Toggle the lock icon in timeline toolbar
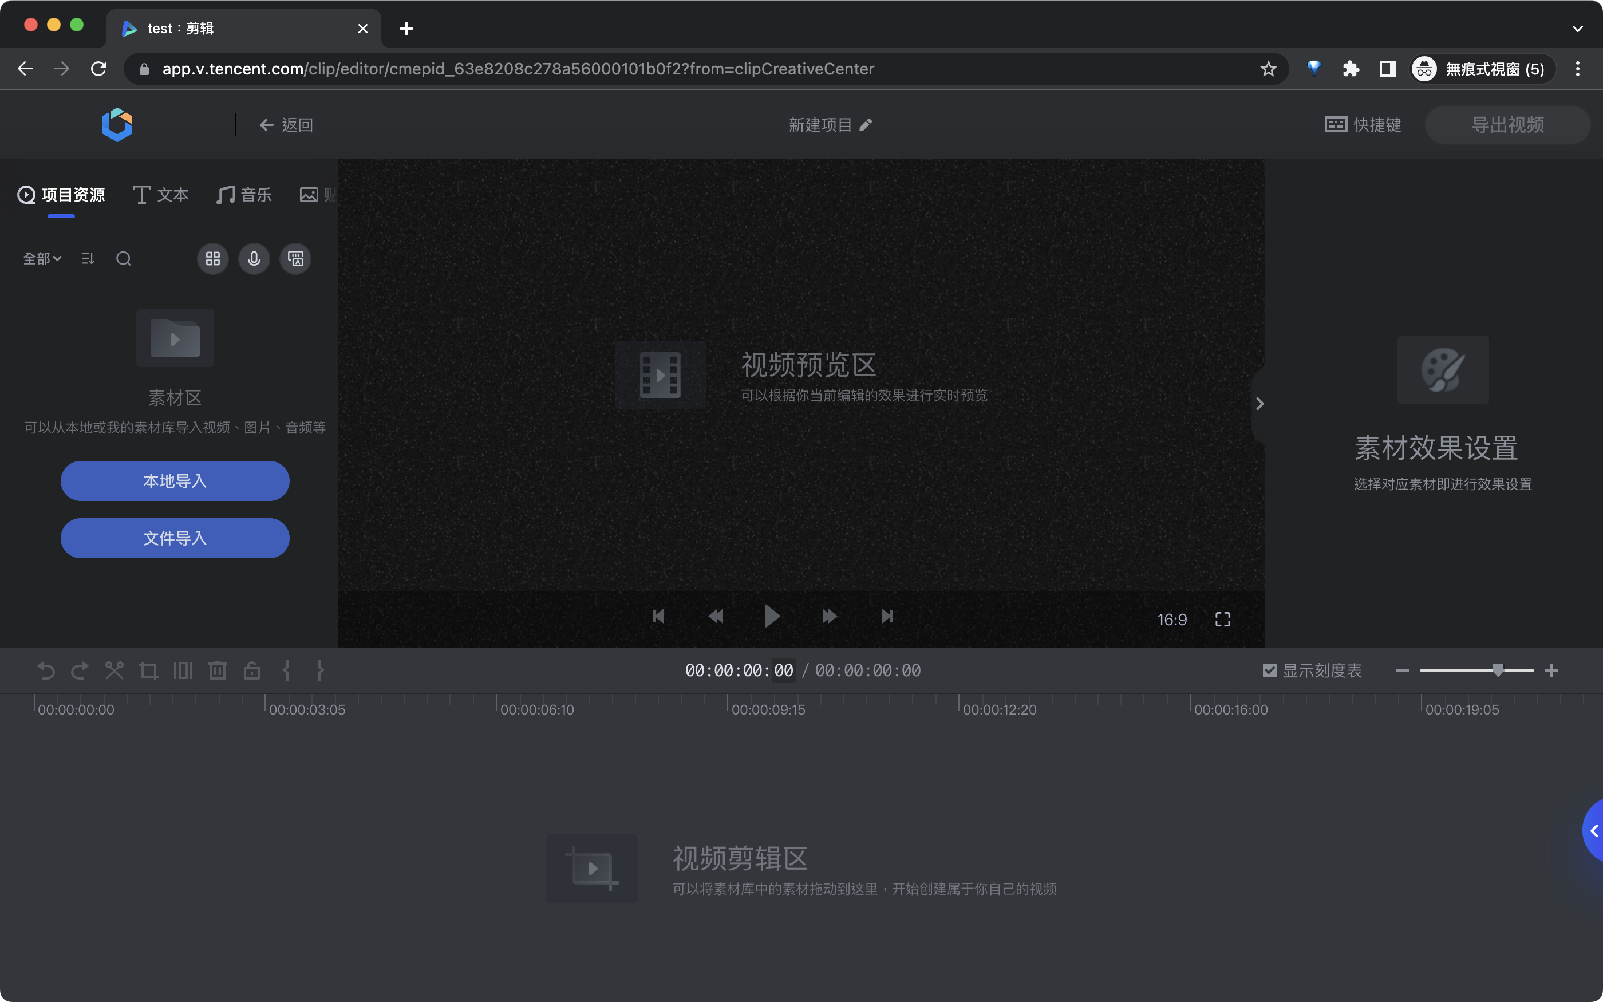Image resolution: width=1603 pixels, height=1002 pixels. (x=252, y=670)
